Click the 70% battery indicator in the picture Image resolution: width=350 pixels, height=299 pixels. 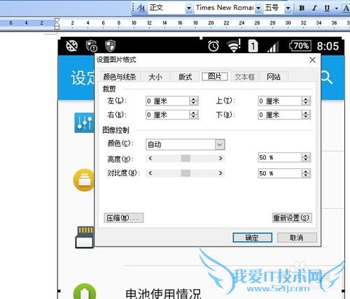(300, 45)
